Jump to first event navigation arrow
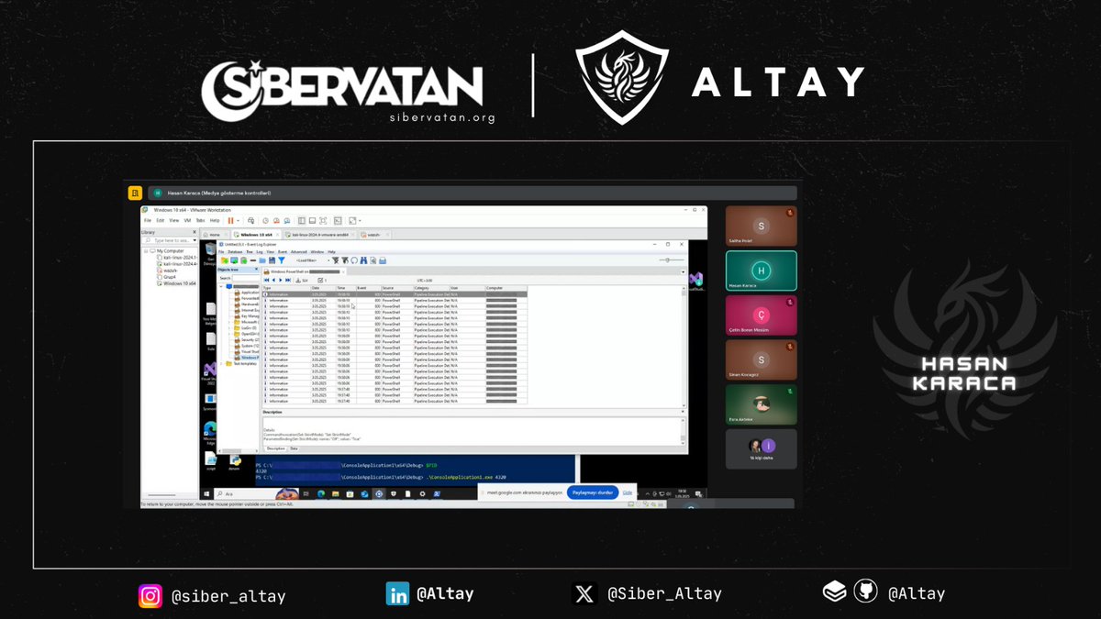 click(x=267, y=280)
